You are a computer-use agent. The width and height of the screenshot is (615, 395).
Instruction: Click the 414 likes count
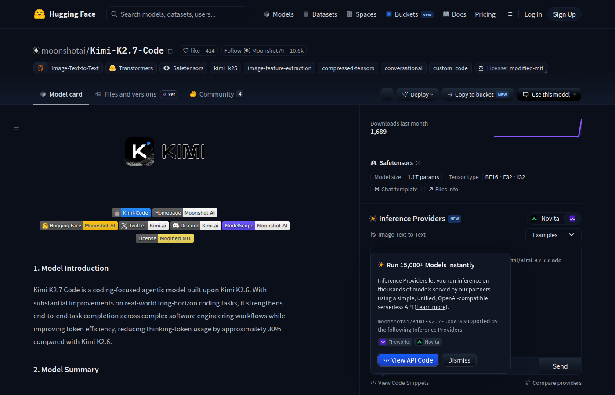click(x=210, y=50)
